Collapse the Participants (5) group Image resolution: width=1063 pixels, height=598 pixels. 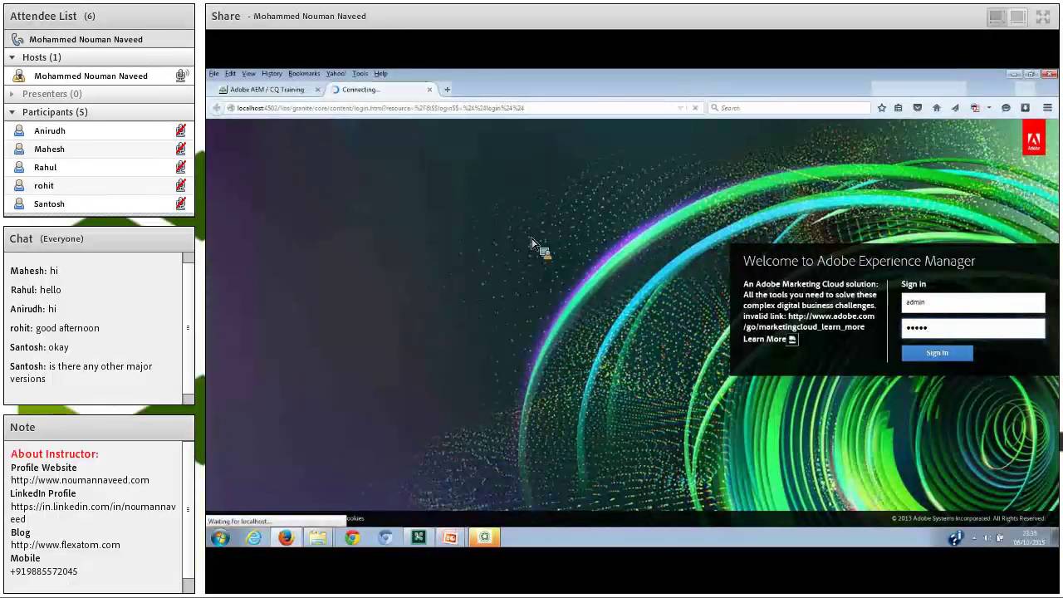pyautogui.click(x=12, y=112)
